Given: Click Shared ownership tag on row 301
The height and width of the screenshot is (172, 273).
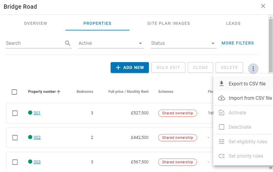Looking at the screenshot, I should (178, 113).
